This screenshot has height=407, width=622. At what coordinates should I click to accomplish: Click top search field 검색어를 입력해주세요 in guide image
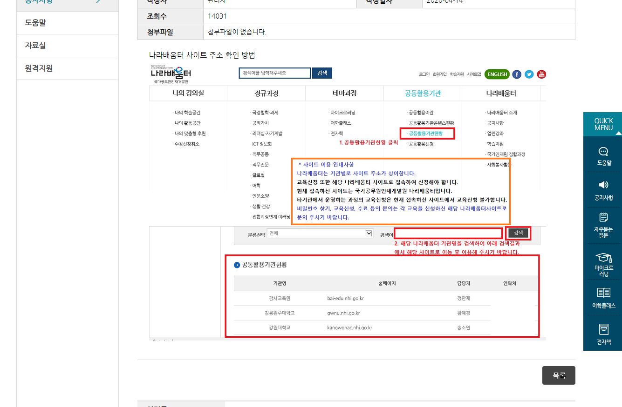tap(274, 73)
